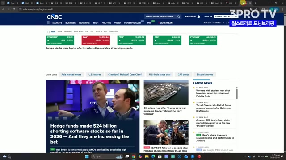Viewport: 286px width, 160px height.
Task: Select the OIL markets tab
Action: tap(92, 32)
